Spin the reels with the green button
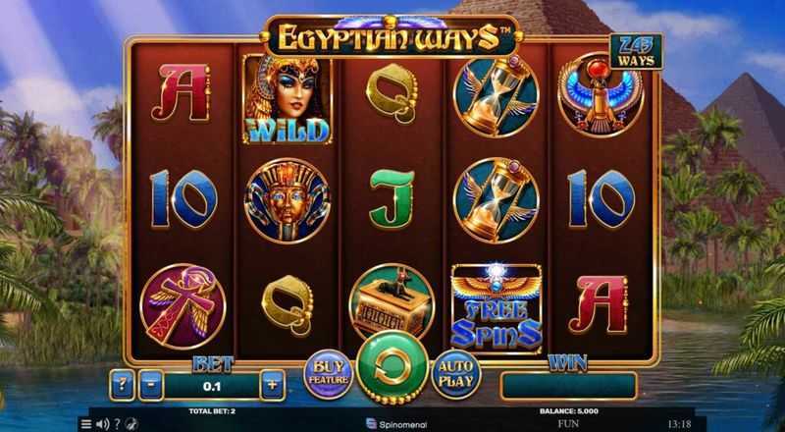 (392, 367)
